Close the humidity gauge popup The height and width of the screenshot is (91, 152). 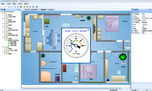coord(88,30)
